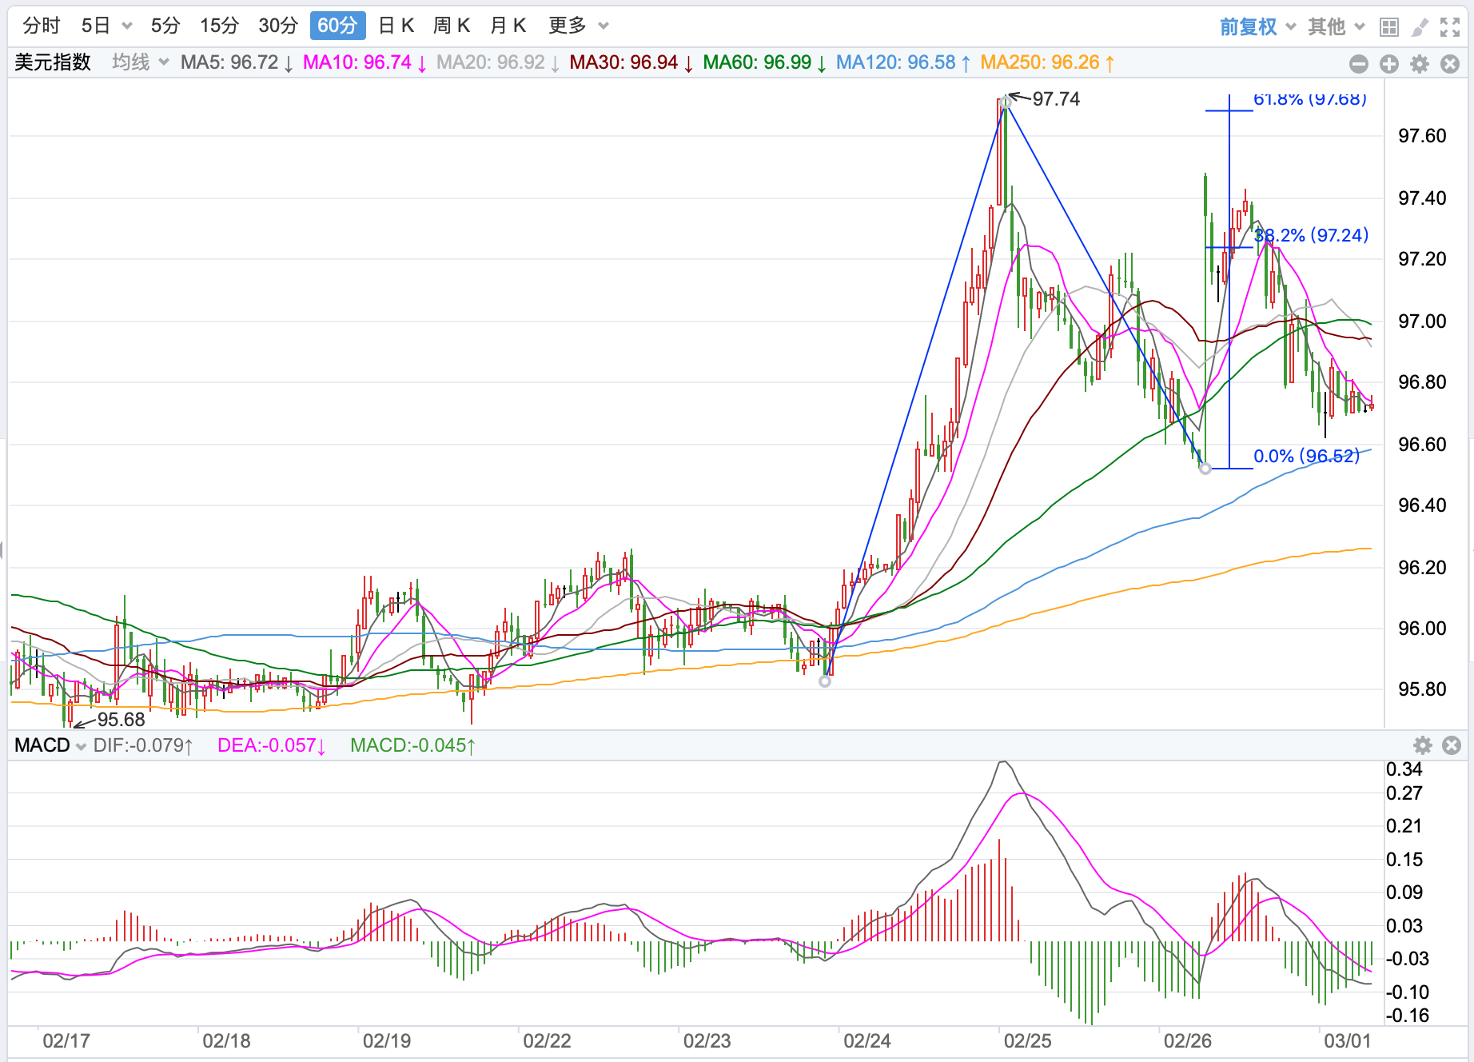
Task: Click the 02/23 date on the axis
Action: tap(707, 1040)
